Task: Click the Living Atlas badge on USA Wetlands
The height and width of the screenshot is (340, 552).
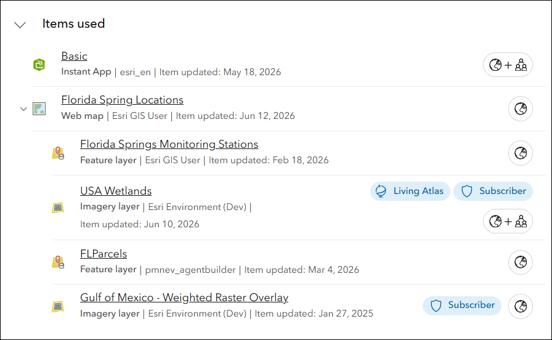Action: pyautogui.click(x=410, y=191)
